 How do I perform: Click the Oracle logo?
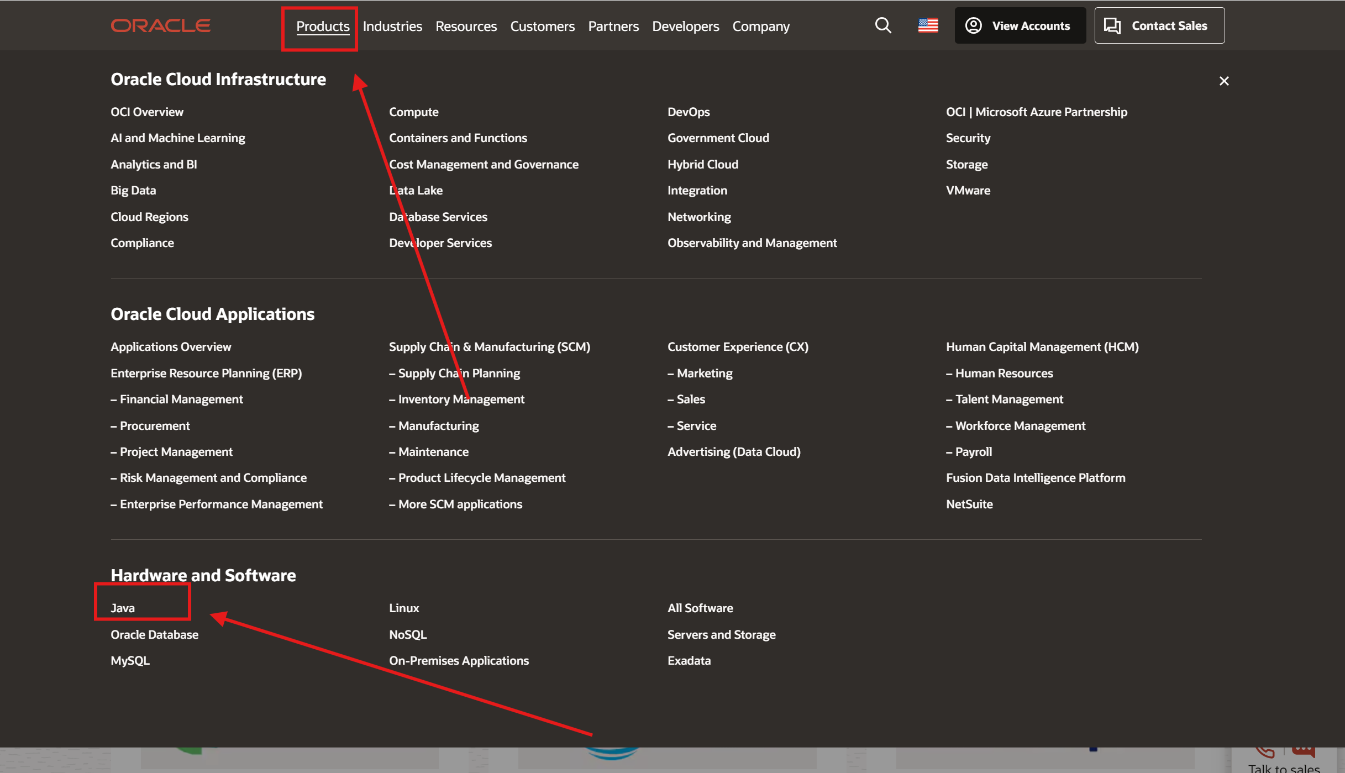click(160, 25)
